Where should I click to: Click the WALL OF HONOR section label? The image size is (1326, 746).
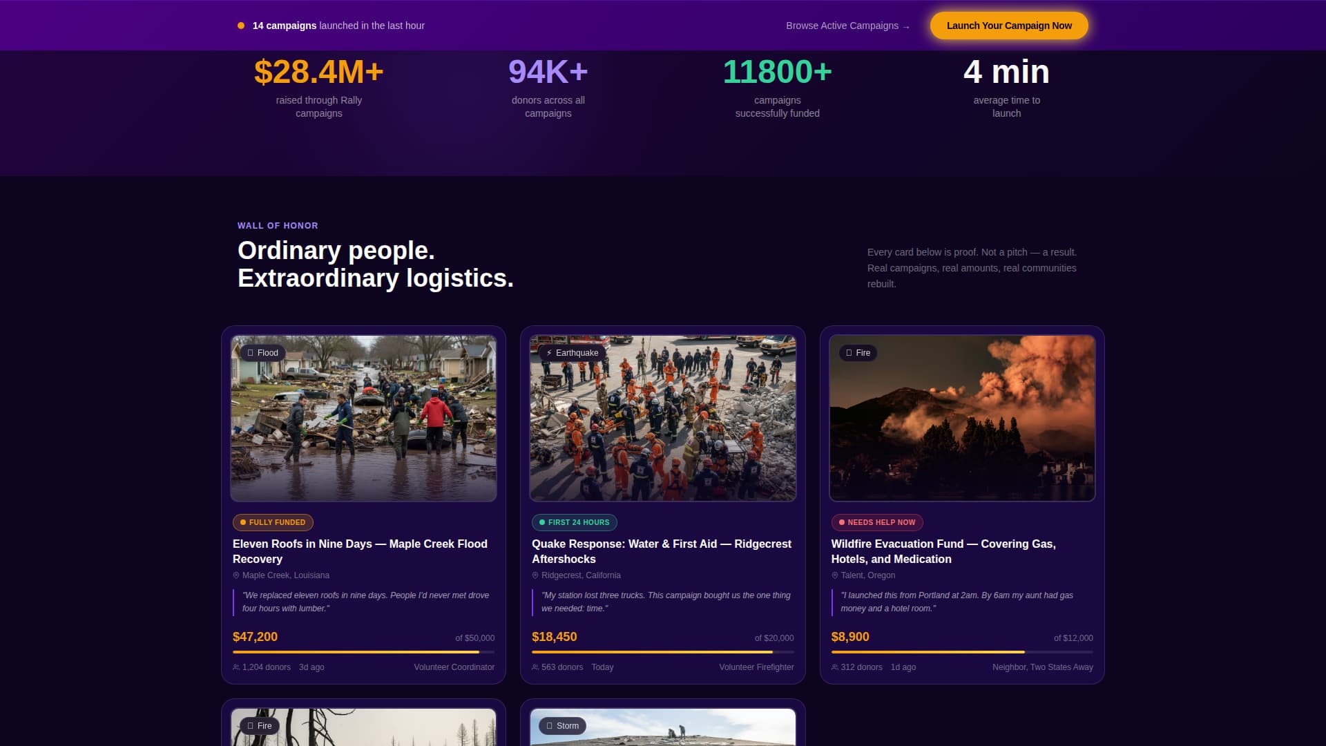tap(278, 226)
